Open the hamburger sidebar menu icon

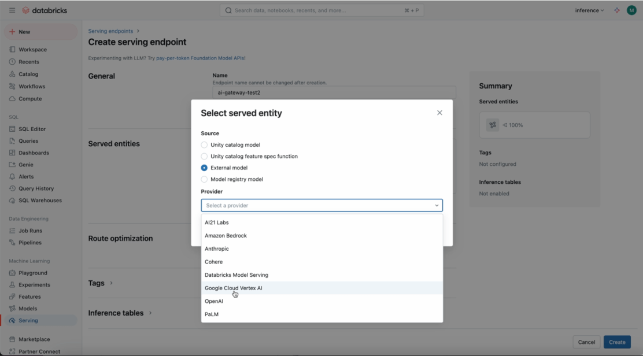(x=12, y=10)
